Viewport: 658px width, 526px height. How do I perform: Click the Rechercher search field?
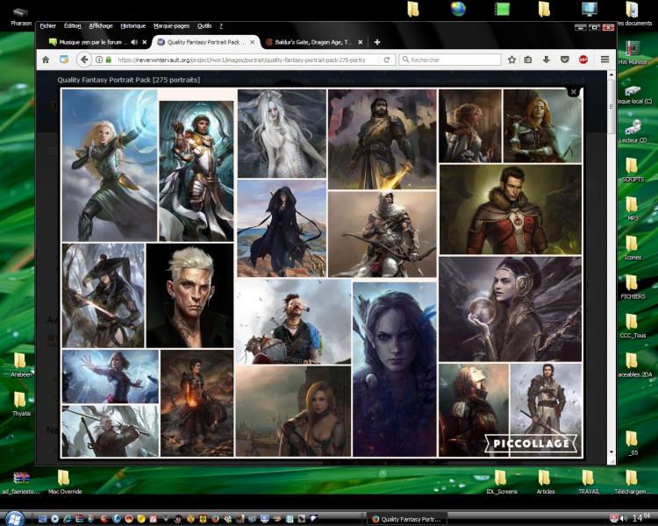coord(450,60)
